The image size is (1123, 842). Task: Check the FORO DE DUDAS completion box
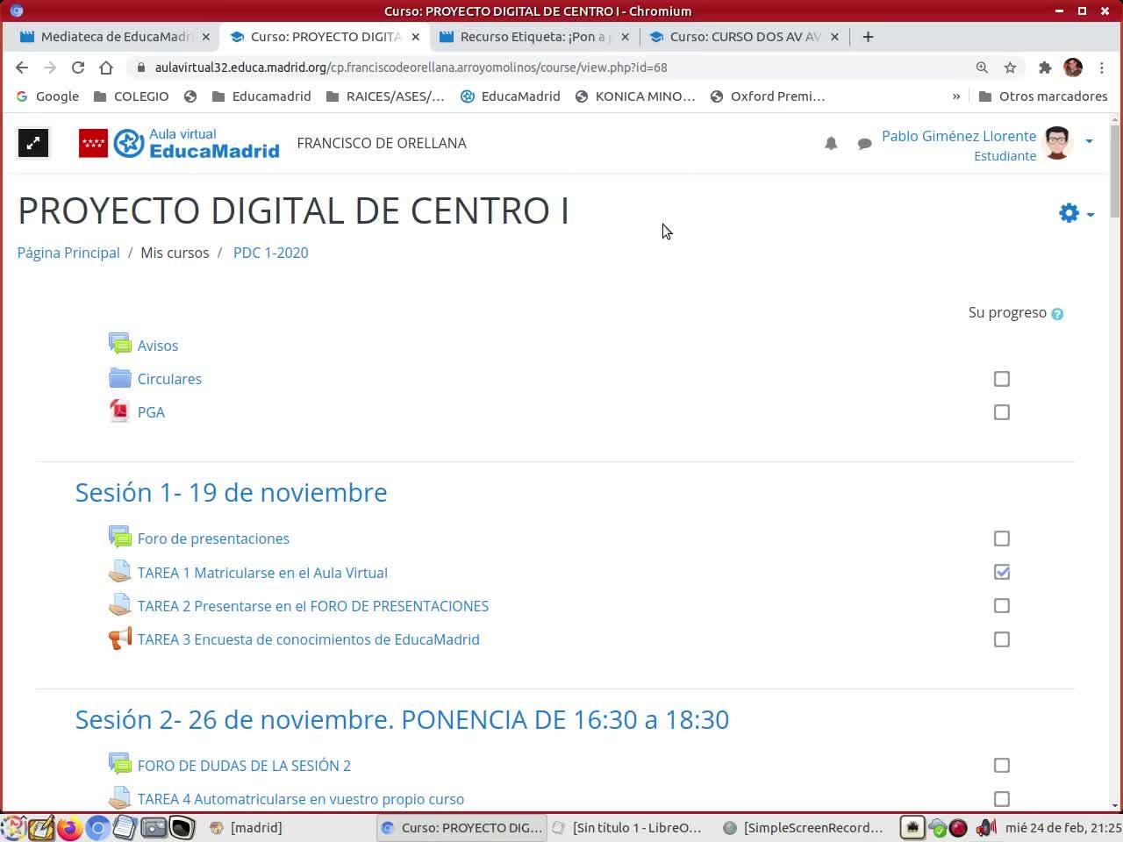tap(1002, 766)
